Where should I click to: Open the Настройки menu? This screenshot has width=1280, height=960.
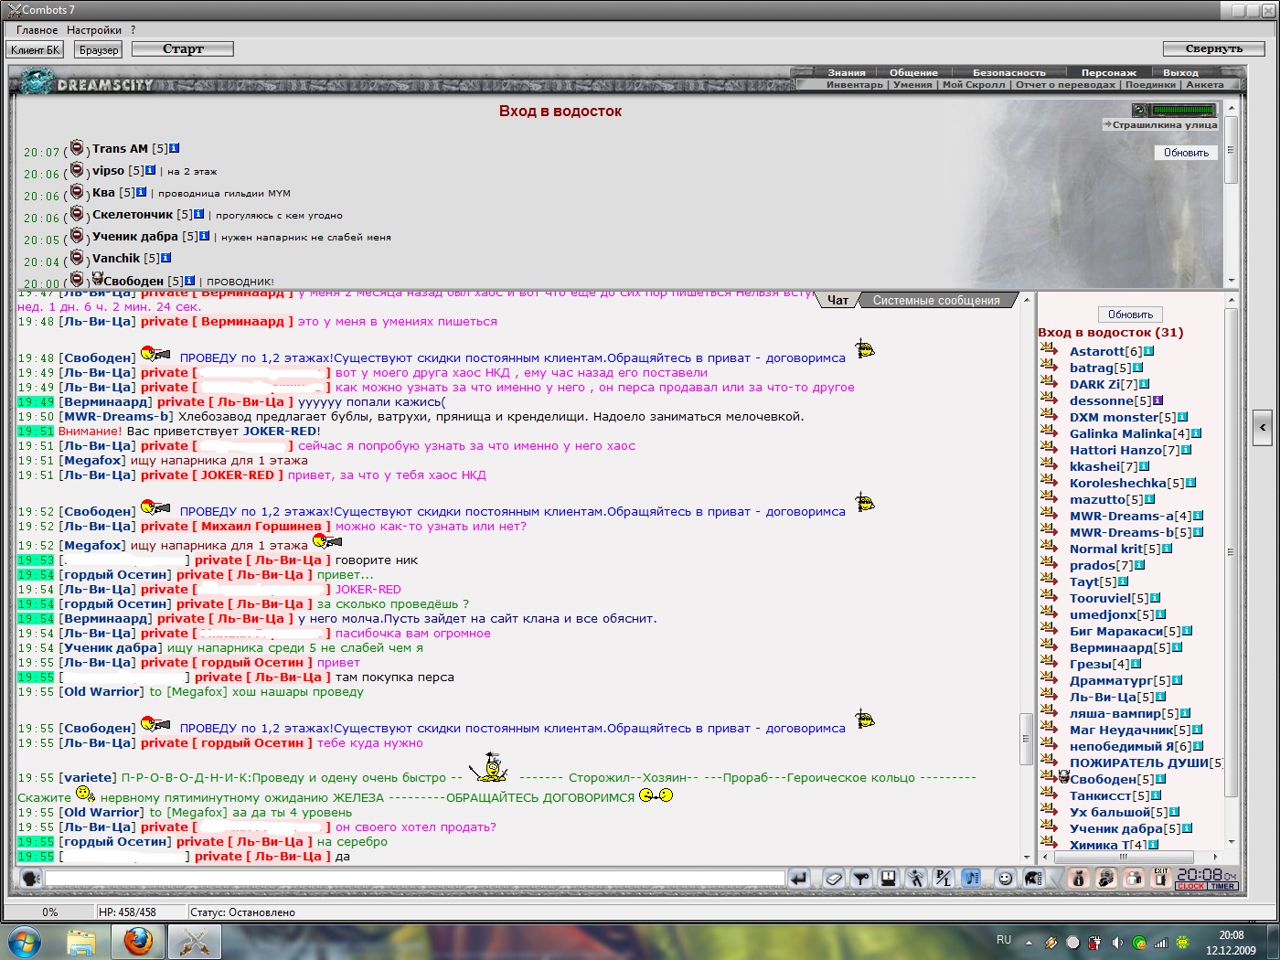coord(94,30)
